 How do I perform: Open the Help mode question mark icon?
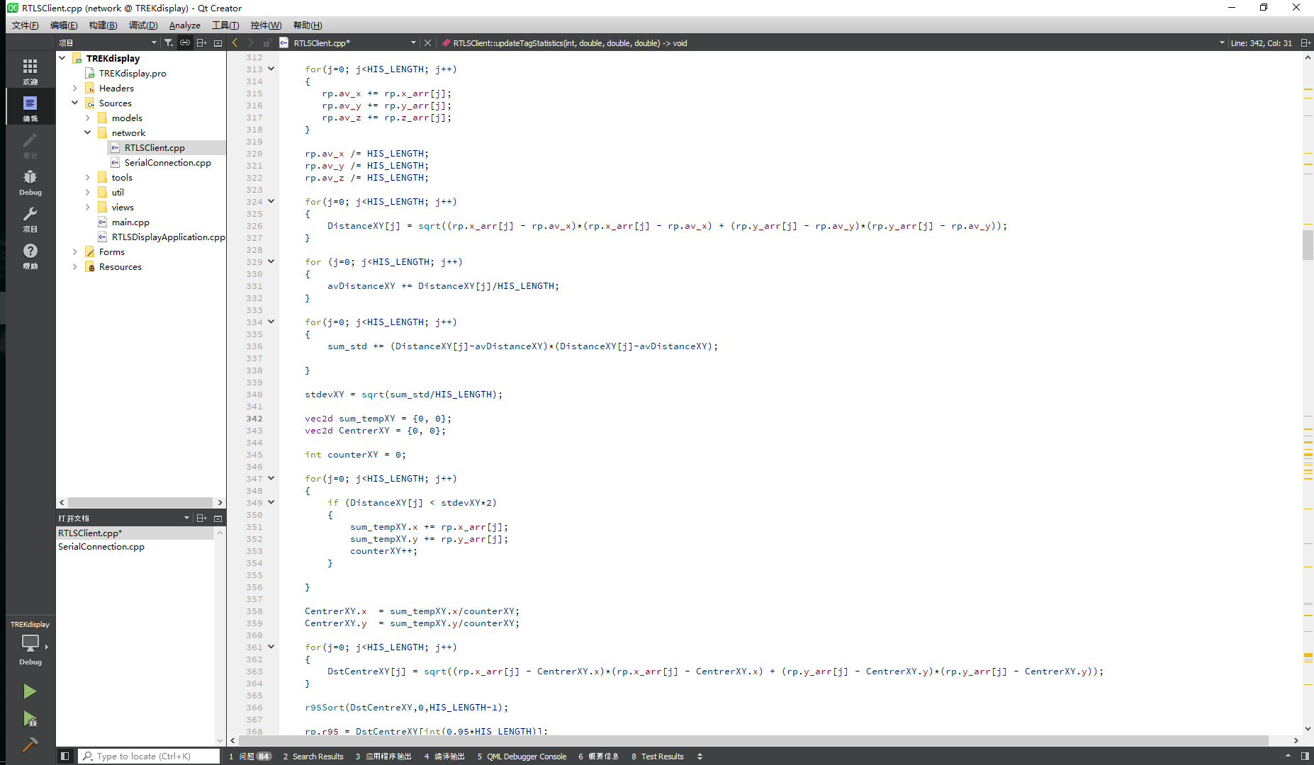click(x=30, y=255)
